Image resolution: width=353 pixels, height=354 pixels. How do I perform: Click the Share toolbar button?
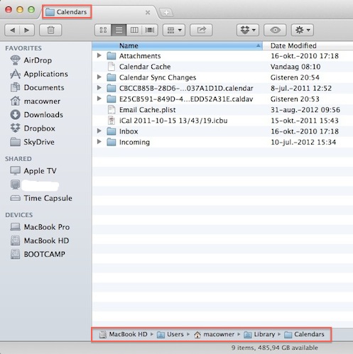(201, 30)
